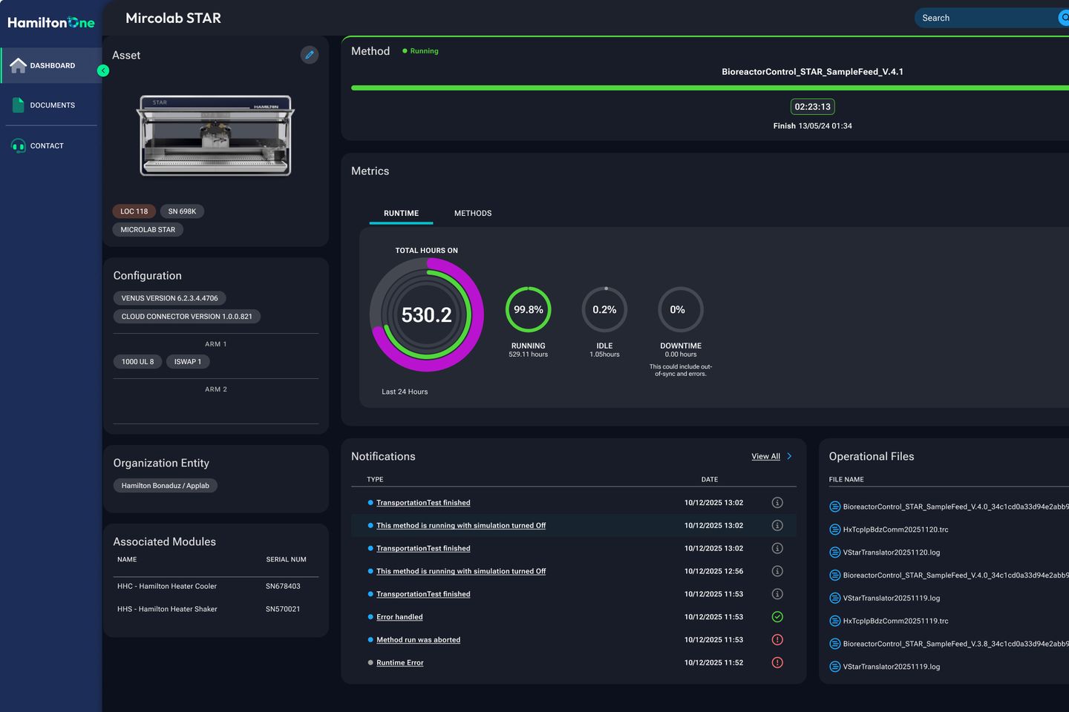Open Method run was aborted notification
Viewport: 1069px width, 712px height.
tap(418, 640)
